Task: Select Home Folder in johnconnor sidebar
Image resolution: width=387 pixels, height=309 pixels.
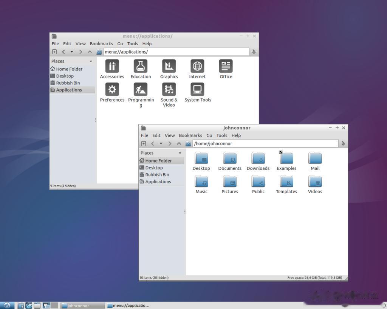Action: click(162, 161)
